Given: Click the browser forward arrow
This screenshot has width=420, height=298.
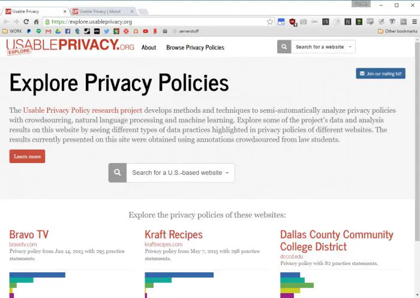Looking at the screenshot, I should click(x=16, y=22).
